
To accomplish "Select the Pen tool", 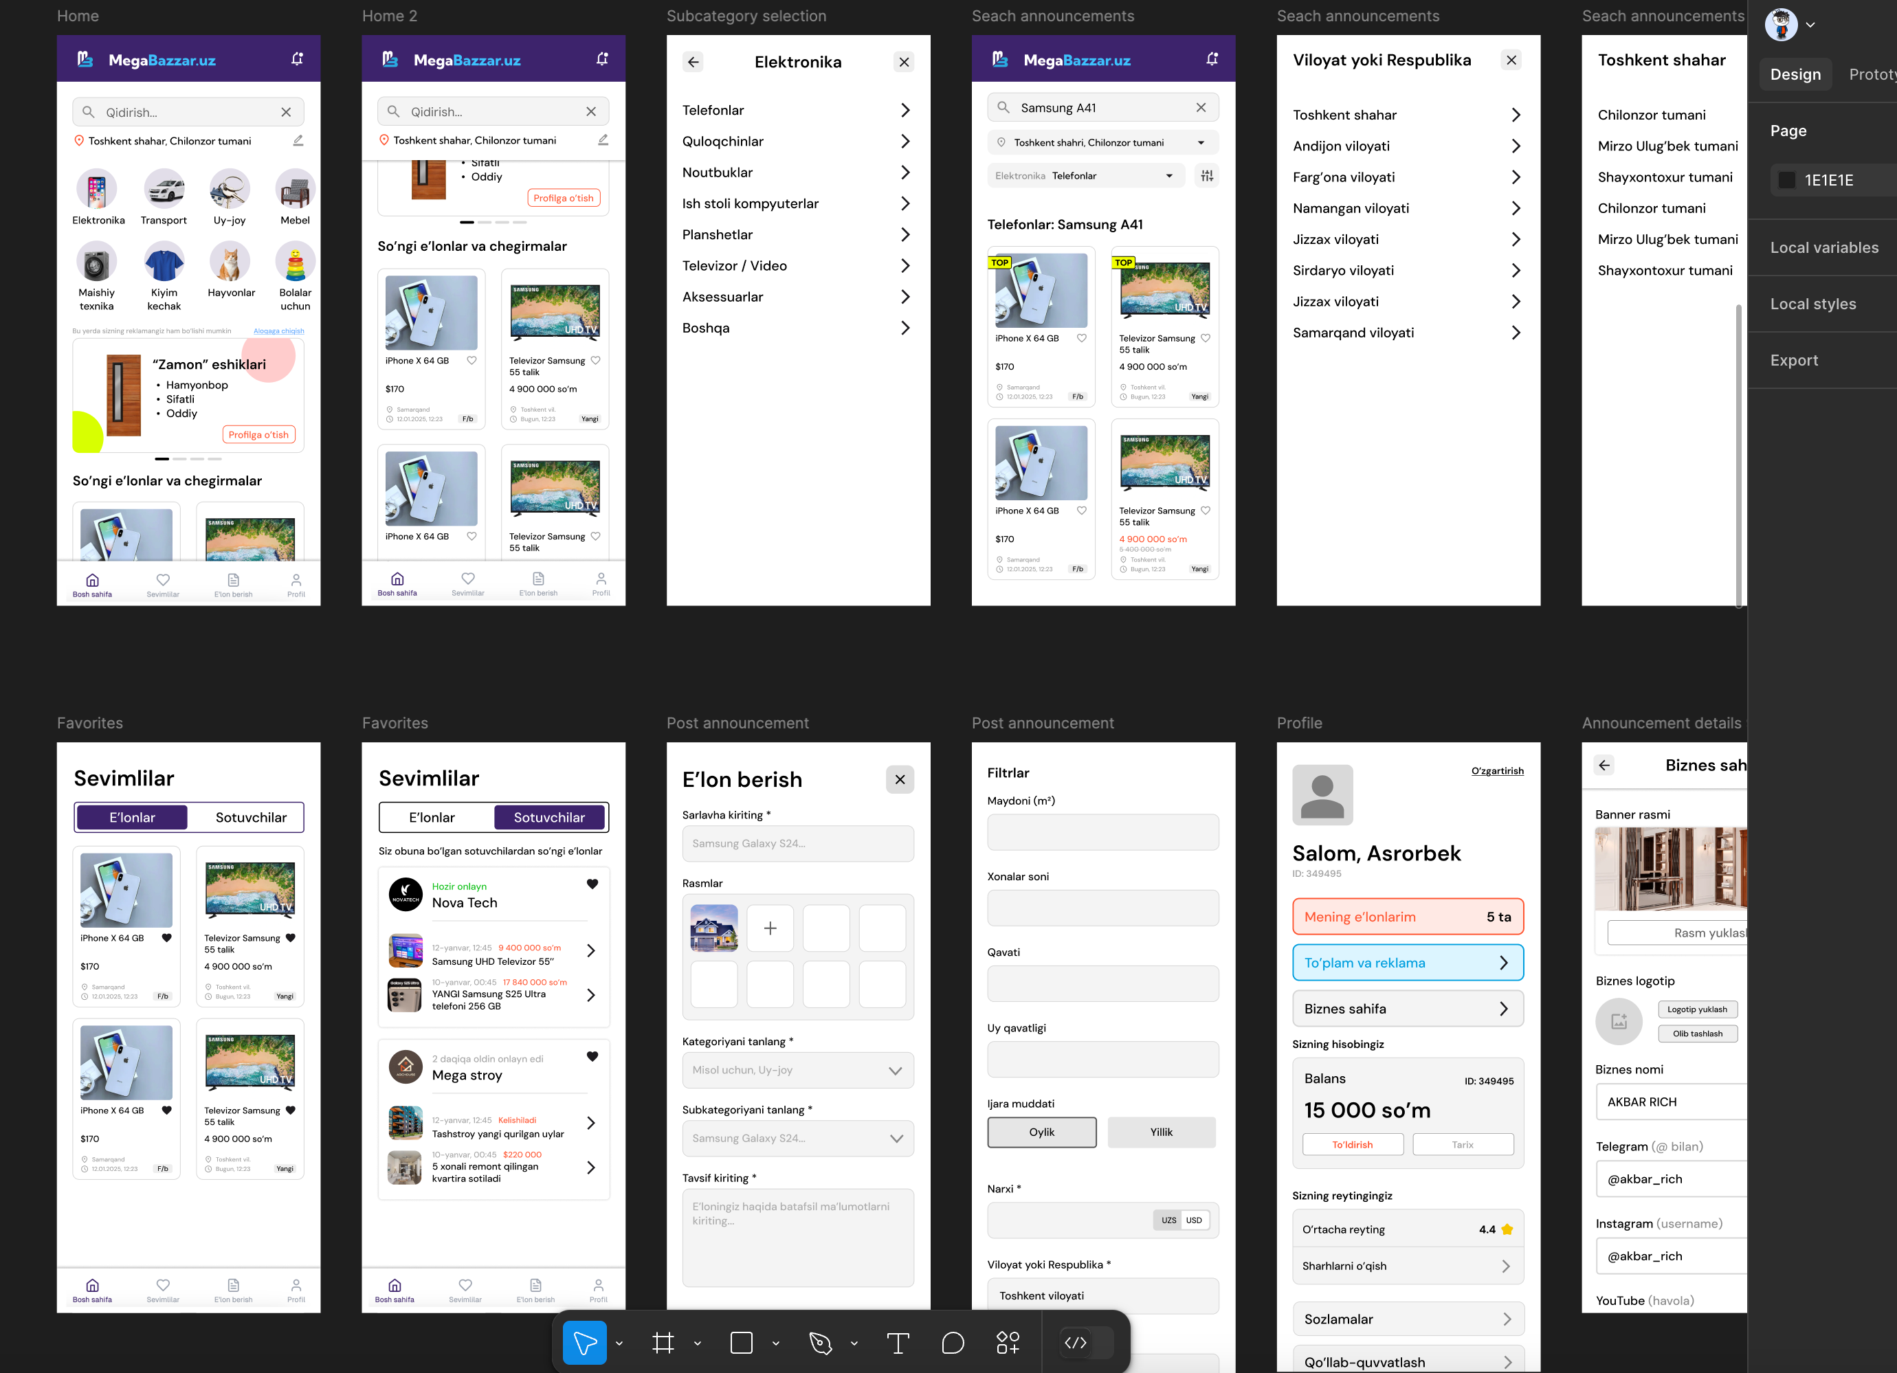I will (820, 1343).
